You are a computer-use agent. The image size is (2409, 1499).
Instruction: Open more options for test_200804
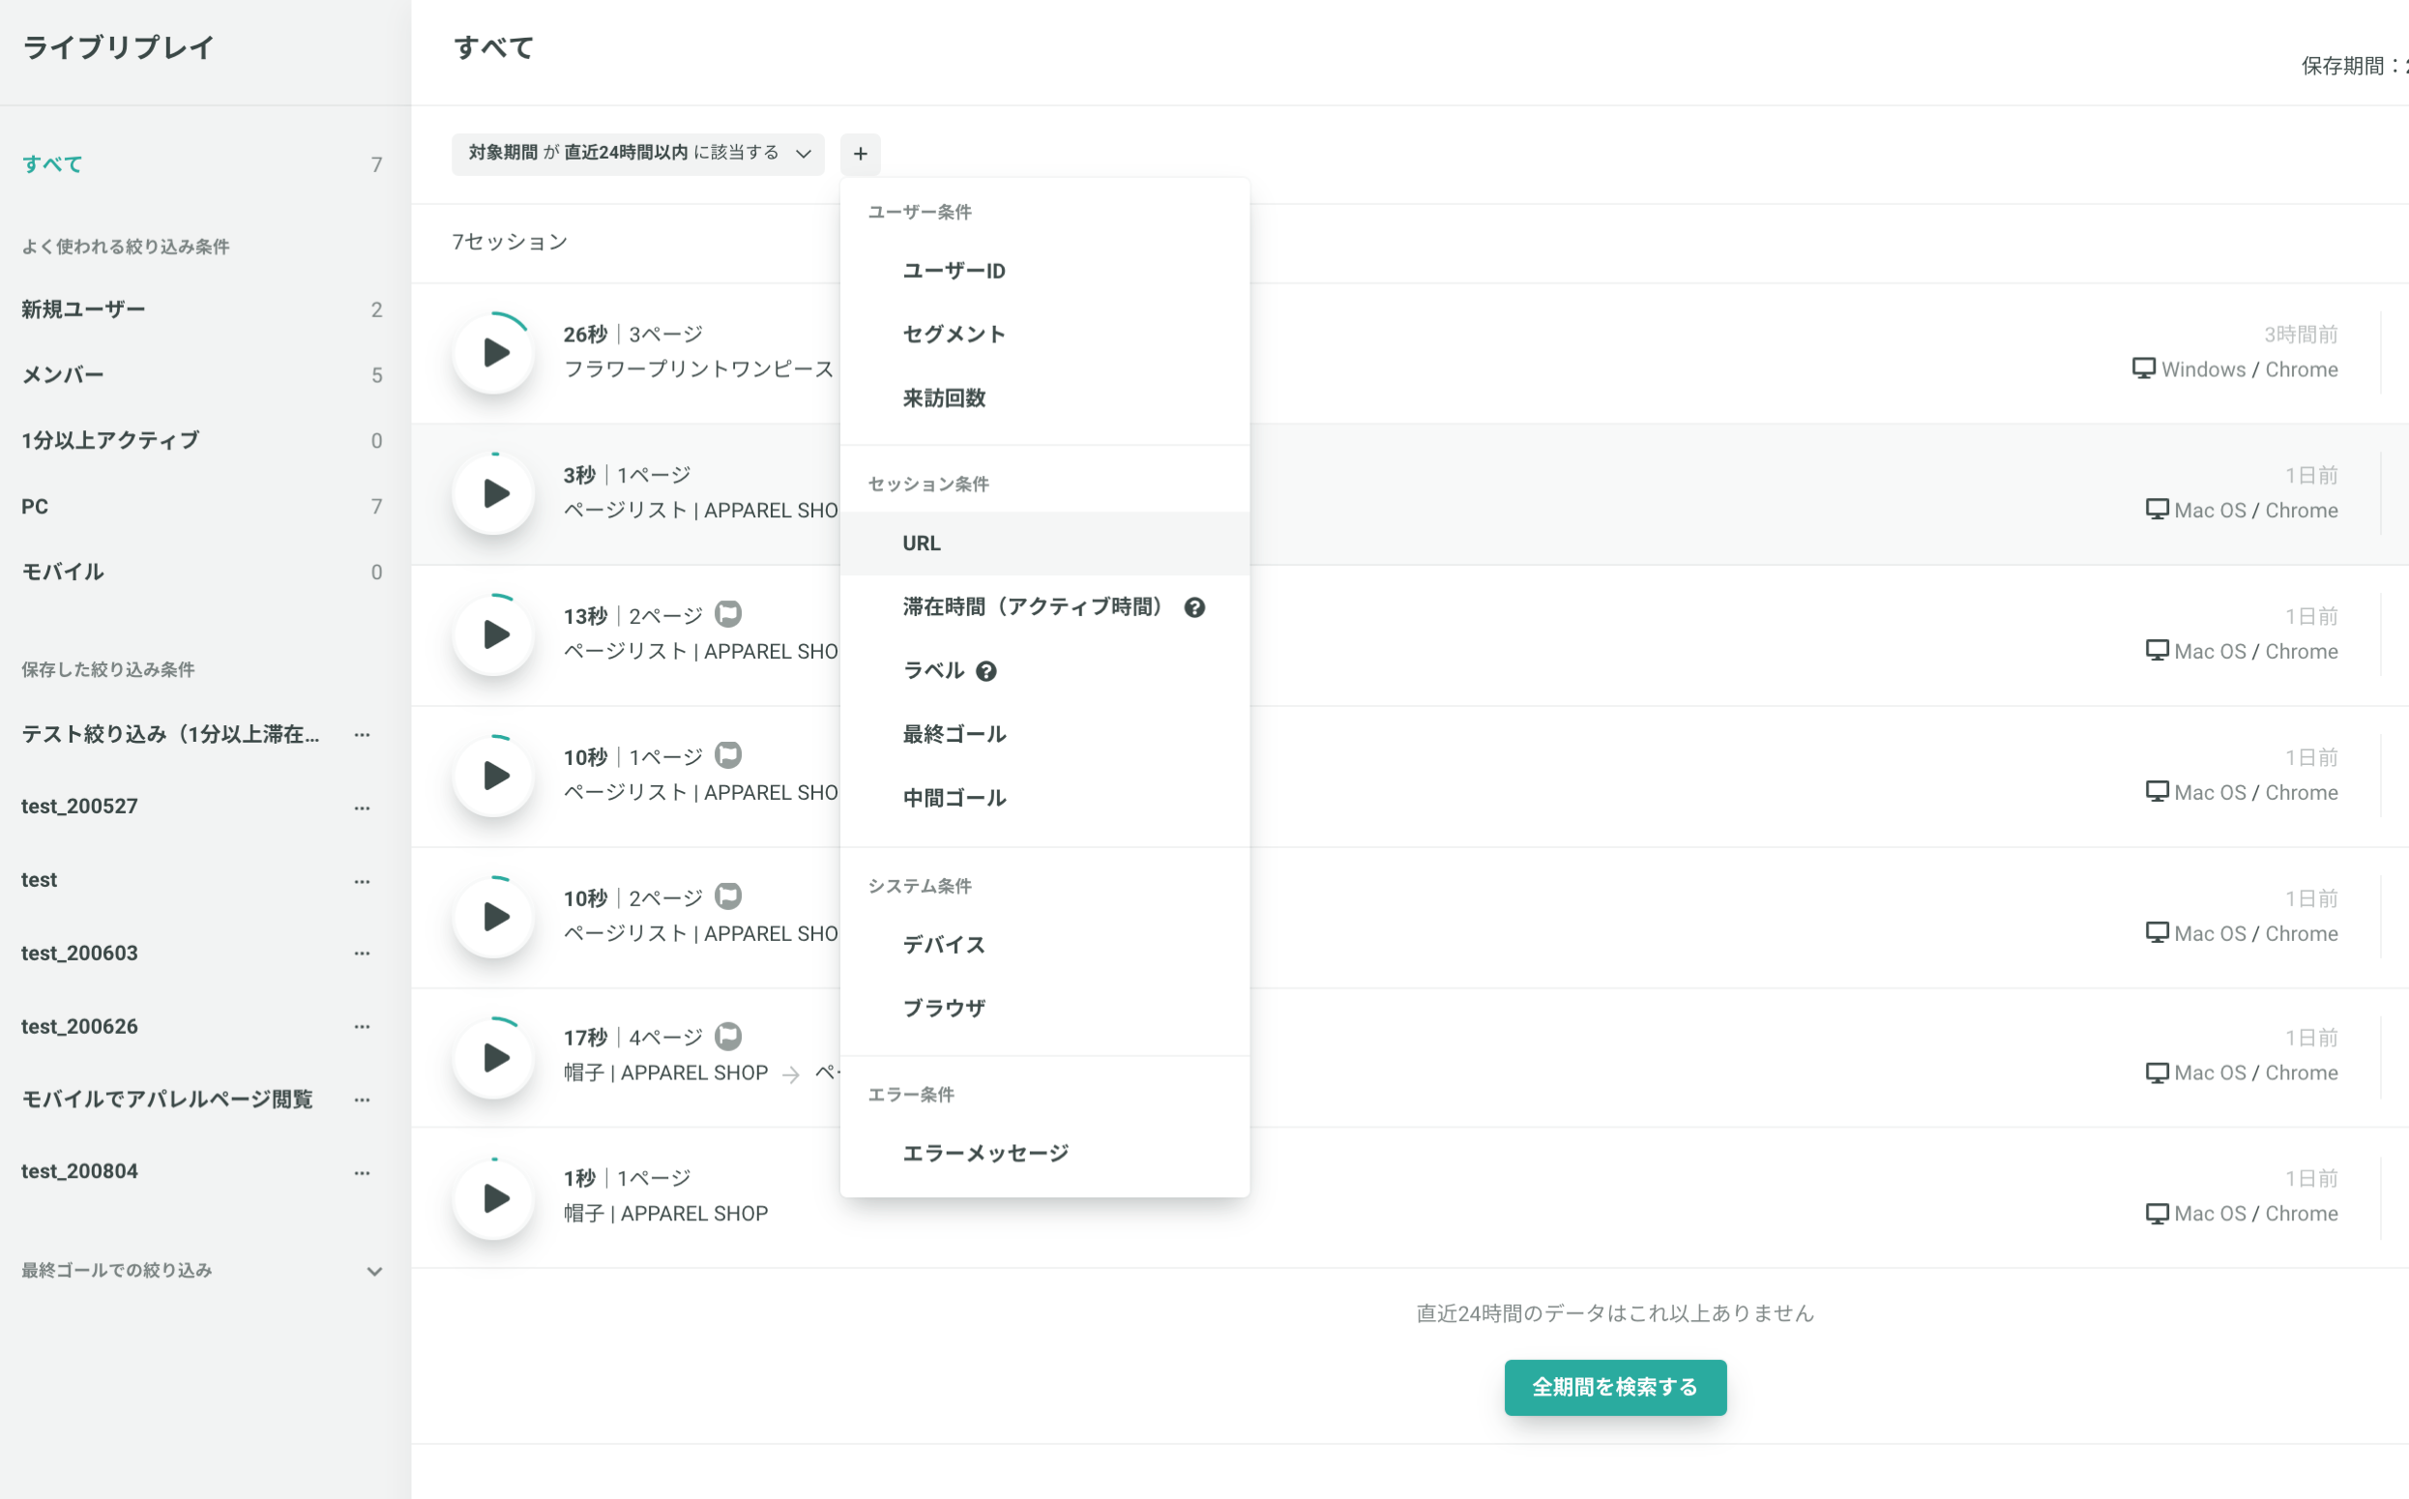(362, 1173)
